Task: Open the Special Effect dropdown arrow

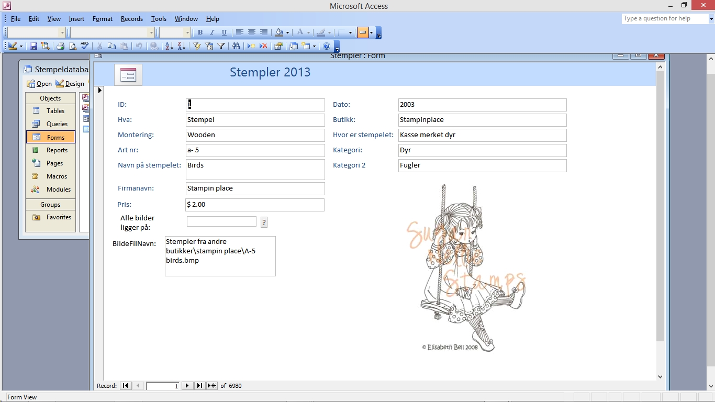Action: click(x=371, y=32)
